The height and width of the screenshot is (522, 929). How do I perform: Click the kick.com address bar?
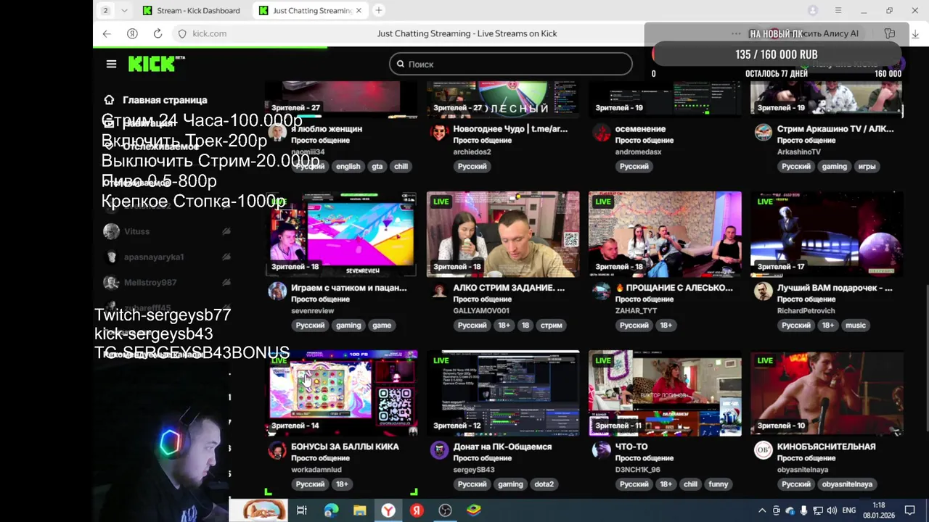210,33
